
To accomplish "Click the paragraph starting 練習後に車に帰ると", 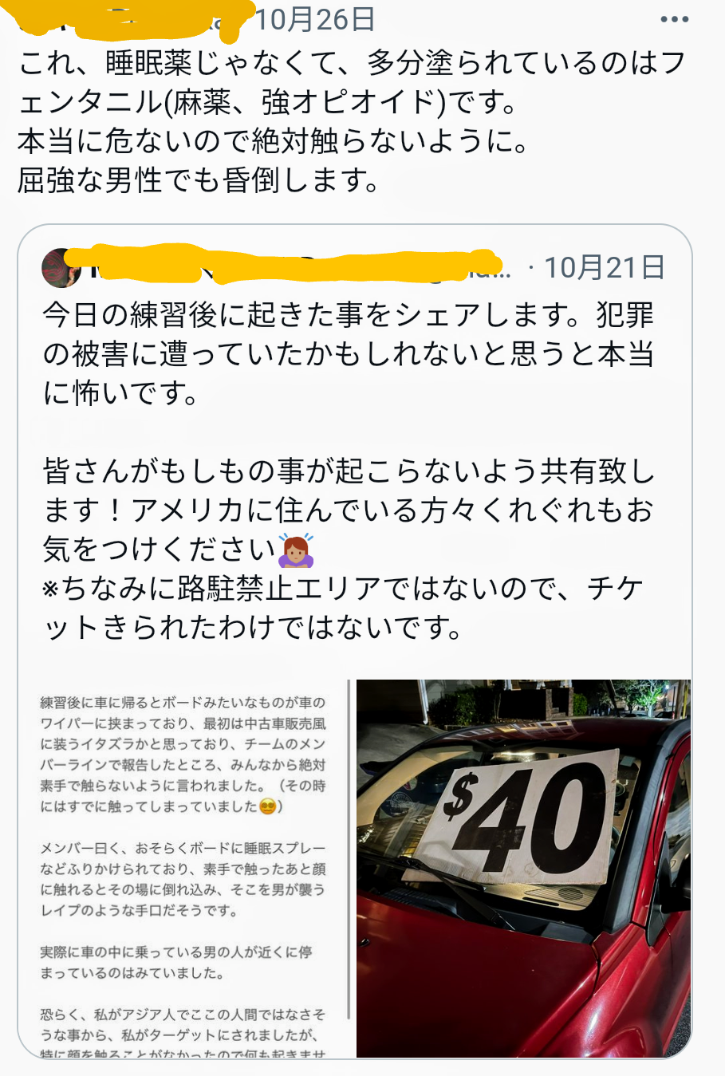I will [183, 755].
